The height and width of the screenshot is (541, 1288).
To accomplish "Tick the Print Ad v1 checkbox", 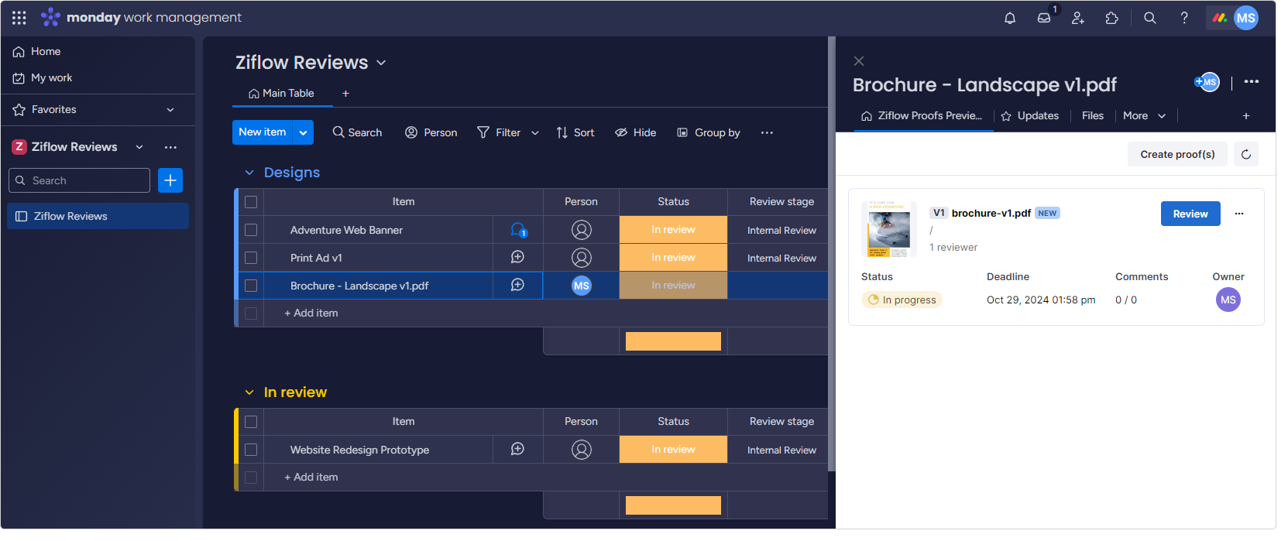I will 251,258.
